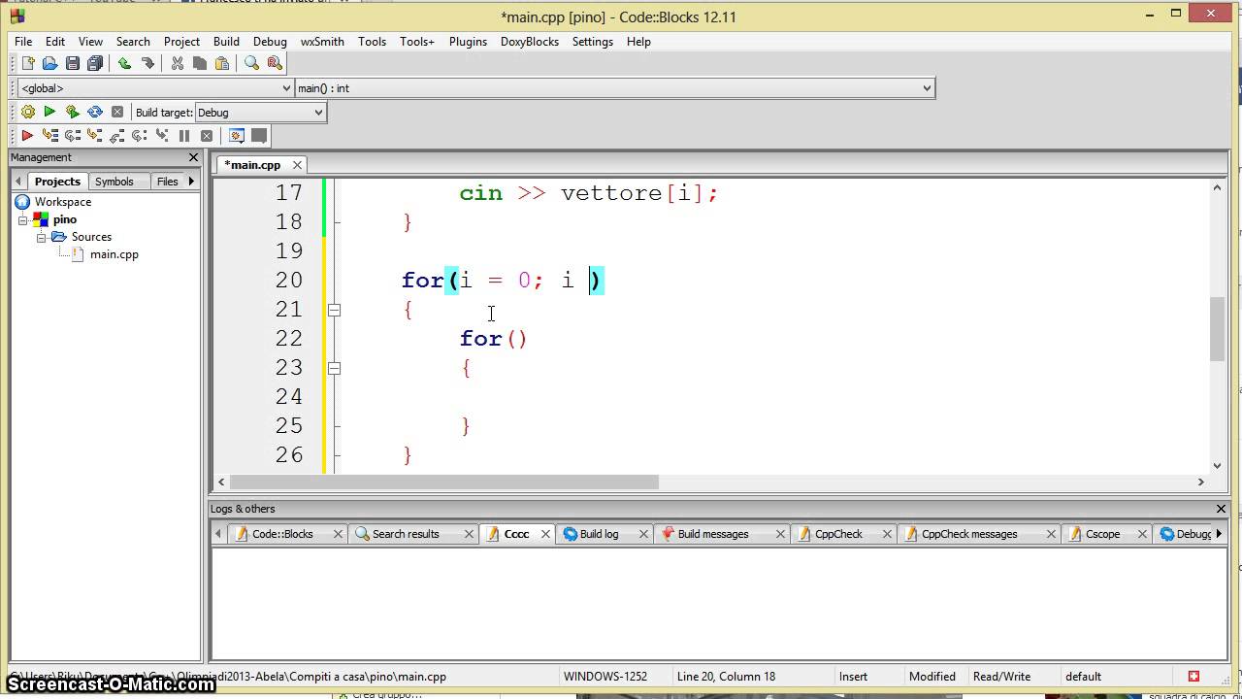The height and width of the screenshot is (699, 1242).
Task: Open the Plugins menu
Action: 468,42
